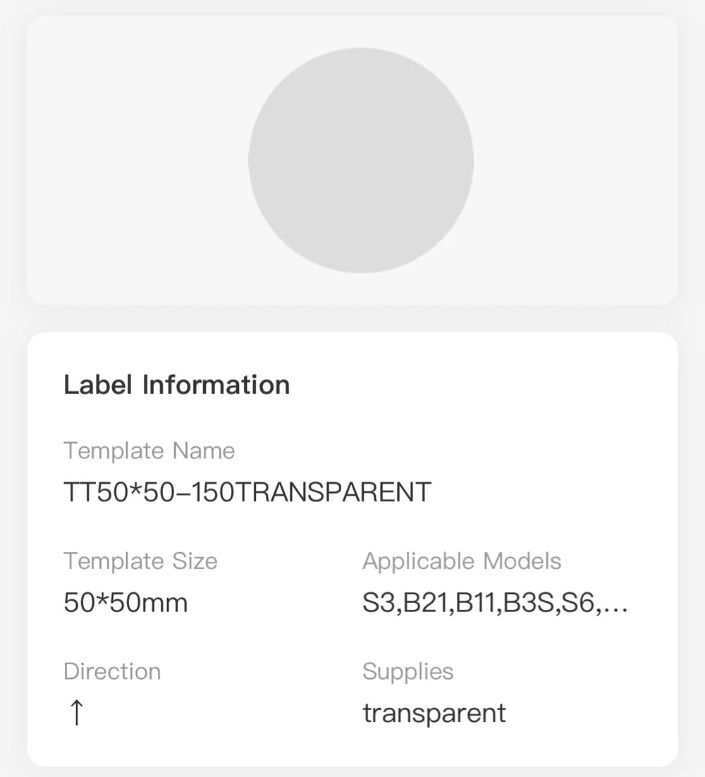This screenshot has height=777, width=705.
Task: Click the Label Information heading
Action: [x=176, y=384]
